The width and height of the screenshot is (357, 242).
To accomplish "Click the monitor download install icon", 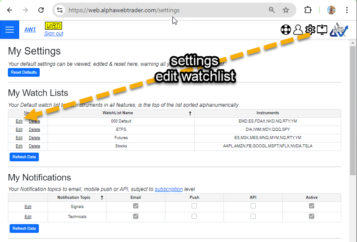I will tap(322, 30).
